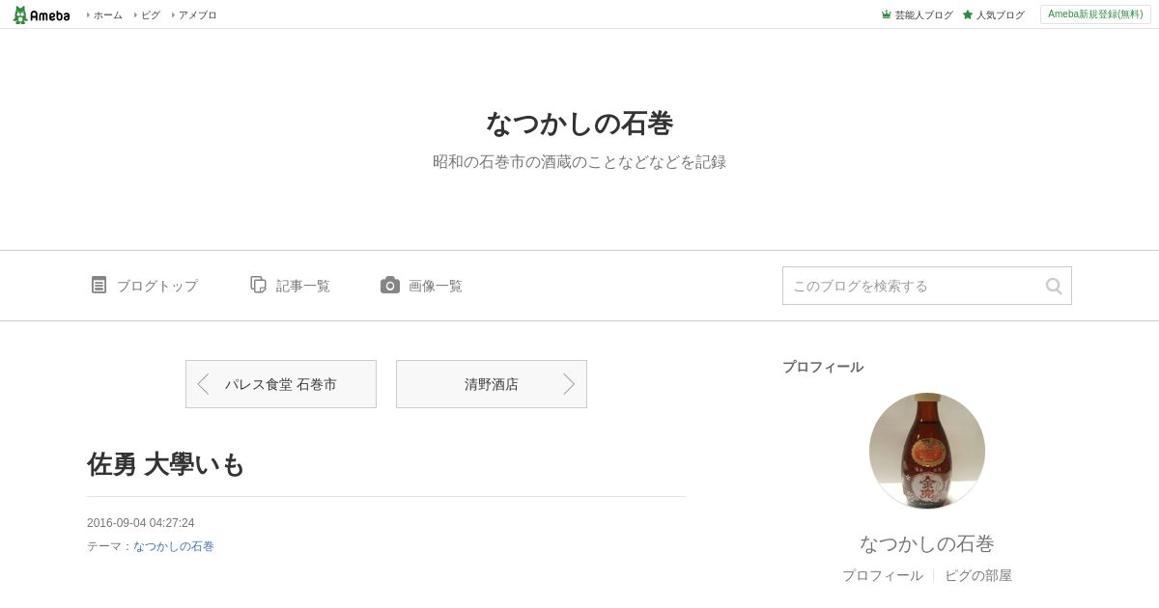
Task: Click the left chevron on パレス食堂 button
Action: (x=203, y=384)
